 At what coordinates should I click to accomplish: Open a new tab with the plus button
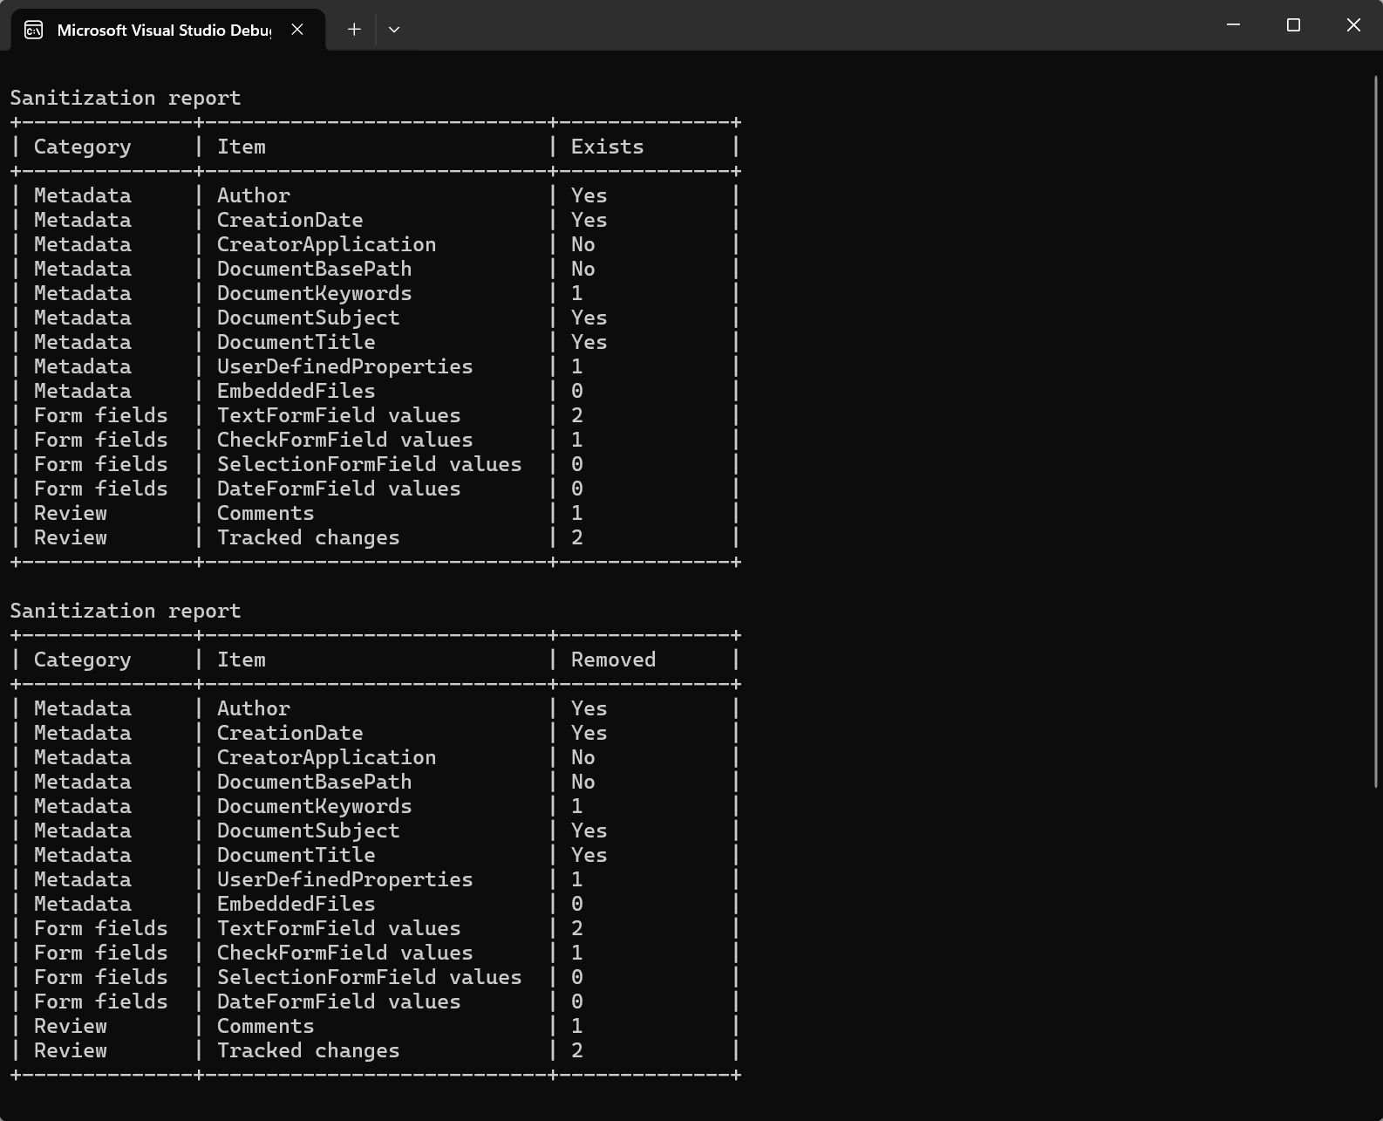[354, 30]
